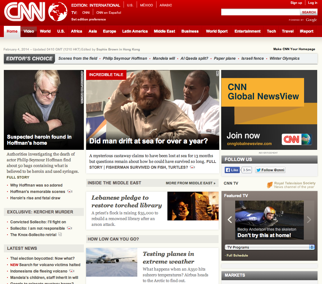
Task: Click the globe icon beside CNN logo
Action: [58, 12]
